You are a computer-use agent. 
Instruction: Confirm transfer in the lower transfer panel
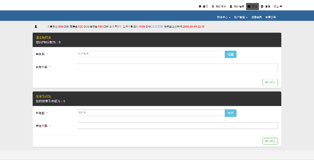270,141
